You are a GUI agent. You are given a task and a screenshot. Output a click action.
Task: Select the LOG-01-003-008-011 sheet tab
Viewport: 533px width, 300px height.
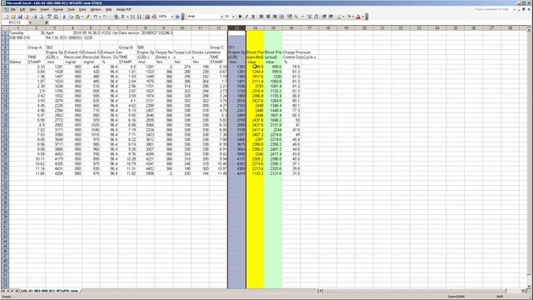point(49,291)
